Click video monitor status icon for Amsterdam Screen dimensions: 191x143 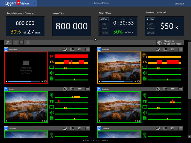(x=52, y=68)
